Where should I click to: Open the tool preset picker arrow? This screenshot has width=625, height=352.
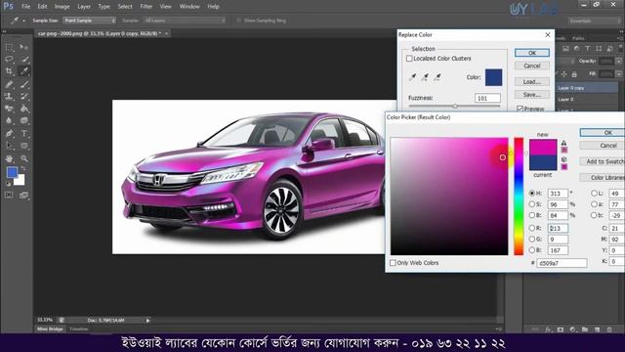(23, 21)
